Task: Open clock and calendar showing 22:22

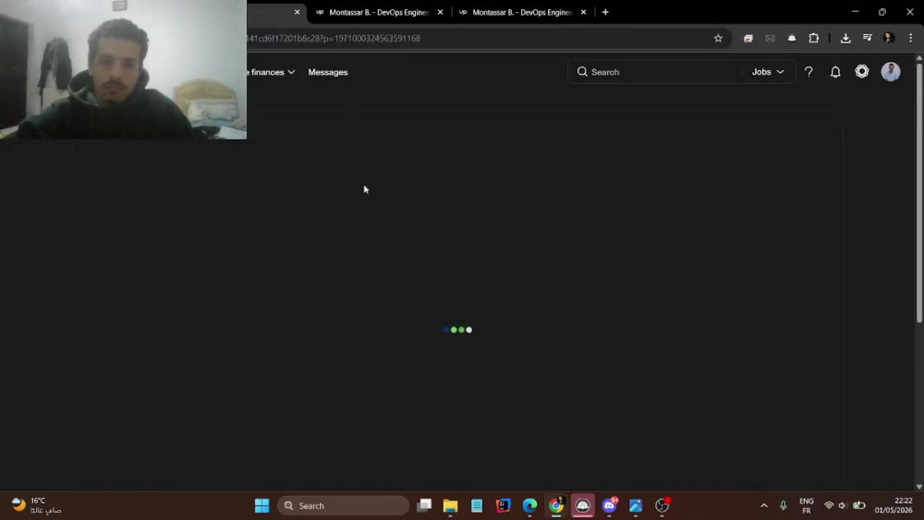Action: pos(894,505)
